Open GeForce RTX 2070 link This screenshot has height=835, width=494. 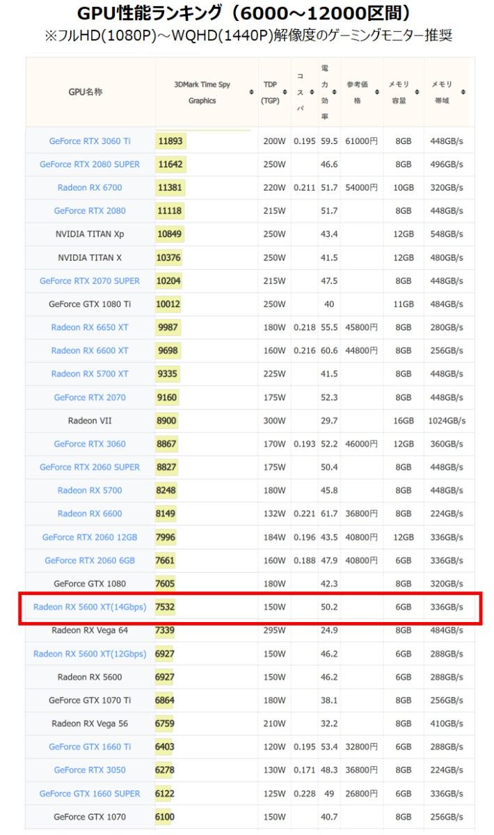[x=90, y=398]
